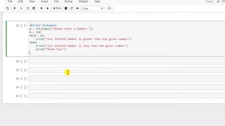This screenshot has width=225, height=126.
Task: Interrupt the kernel with the stop icon
Action: tap(66, 8)
